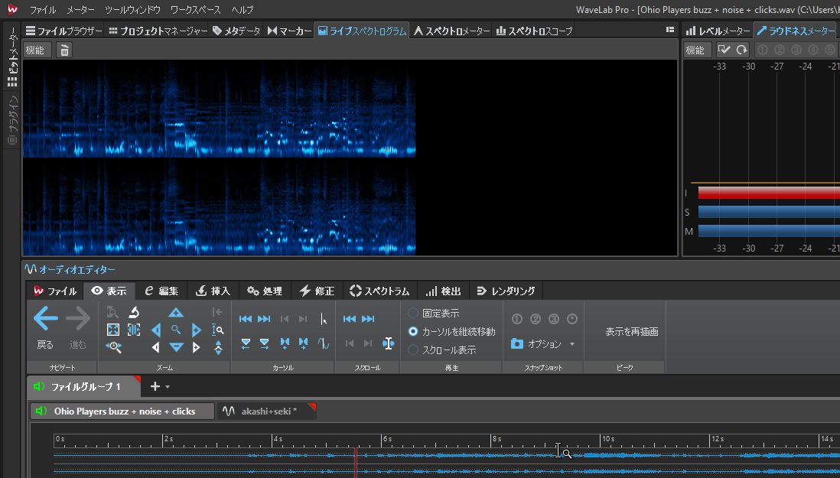Move cursor to file end in Cursor group
The image size is (840, 478).
[x=264, y=319]
